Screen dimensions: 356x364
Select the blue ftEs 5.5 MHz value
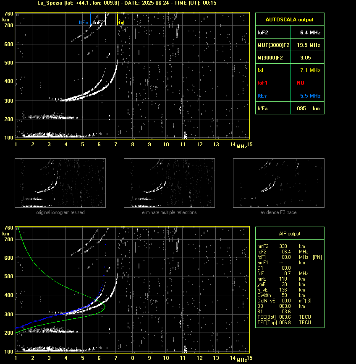pos(310,96)
